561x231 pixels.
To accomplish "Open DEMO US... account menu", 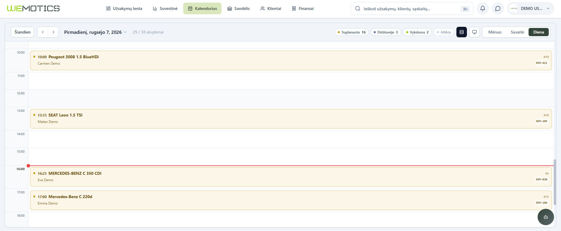I will point(530,8).
